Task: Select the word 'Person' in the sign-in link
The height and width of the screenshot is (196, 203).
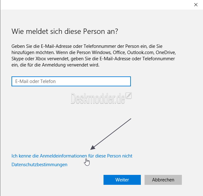Action: [114, 156]
